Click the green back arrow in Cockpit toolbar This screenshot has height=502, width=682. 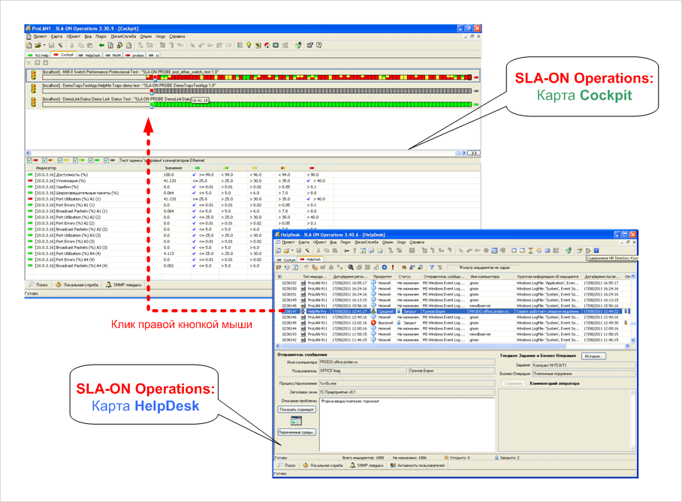(x=101, y=45)
